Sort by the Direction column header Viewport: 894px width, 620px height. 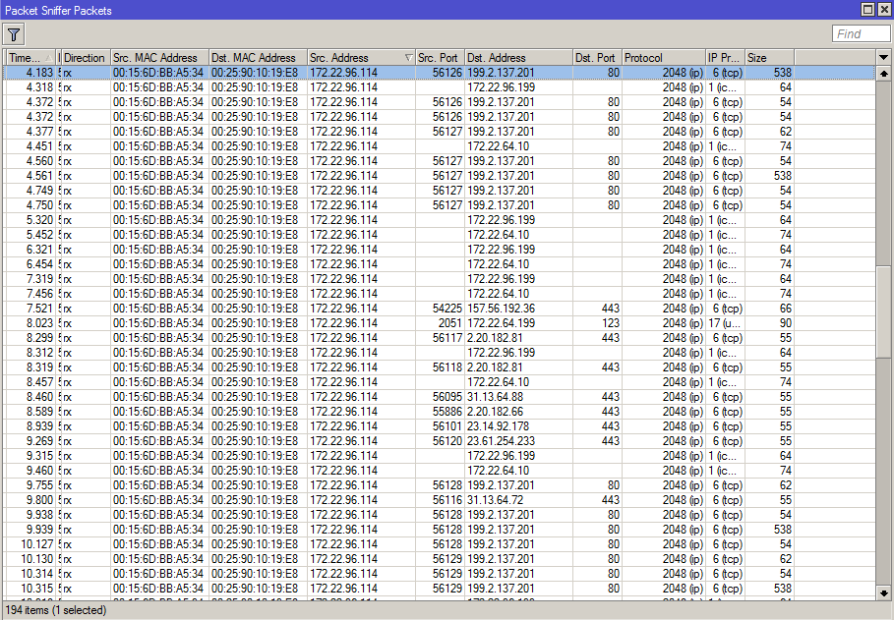pos(85,58)
